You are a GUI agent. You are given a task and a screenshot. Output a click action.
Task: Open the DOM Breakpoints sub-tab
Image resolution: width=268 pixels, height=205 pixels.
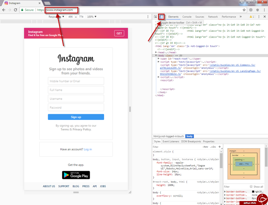coord(191,141)
